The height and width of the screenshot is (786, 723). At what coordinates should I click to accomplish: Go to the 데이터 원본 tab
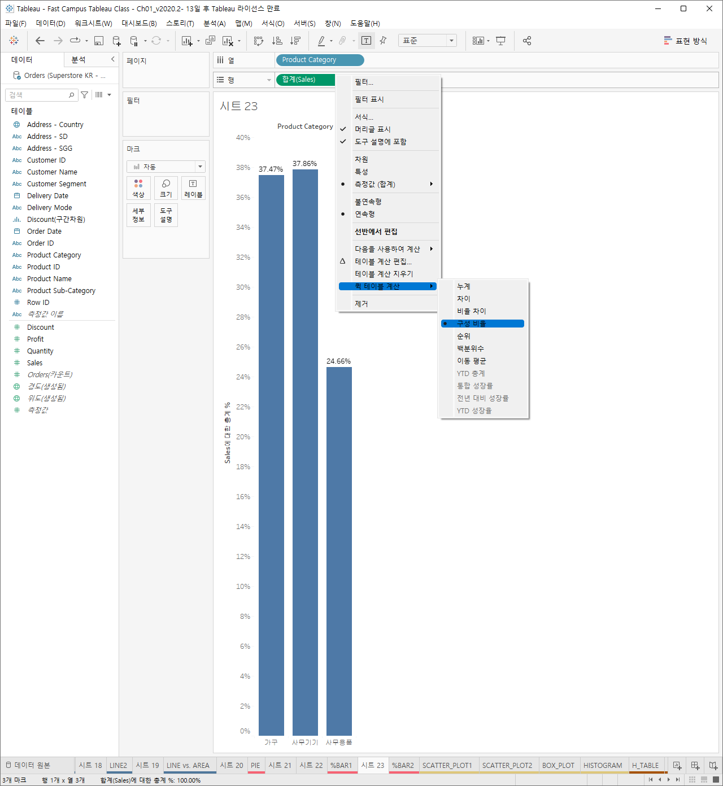click(28, 765)
